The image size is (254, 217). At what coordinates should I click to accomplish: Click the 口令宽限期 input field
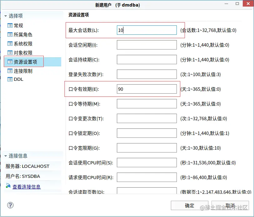147,147
